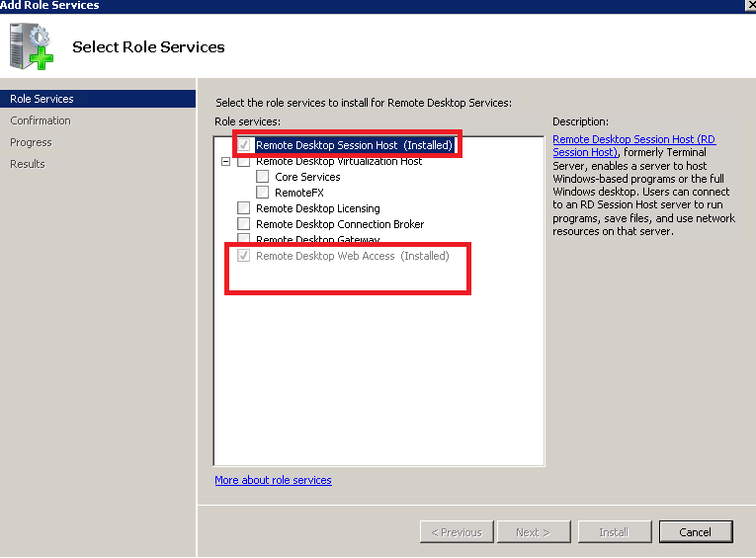Go to the Confirmation step
756x558 pixels.
41,120
